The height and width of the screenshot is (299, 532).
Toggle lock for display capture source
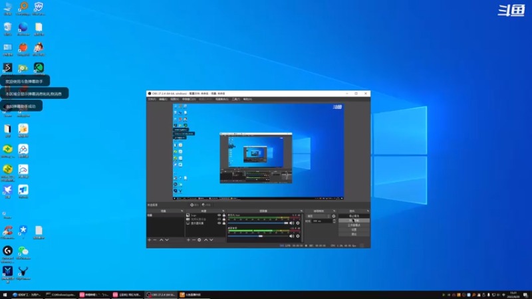click(x=224, y=223)
